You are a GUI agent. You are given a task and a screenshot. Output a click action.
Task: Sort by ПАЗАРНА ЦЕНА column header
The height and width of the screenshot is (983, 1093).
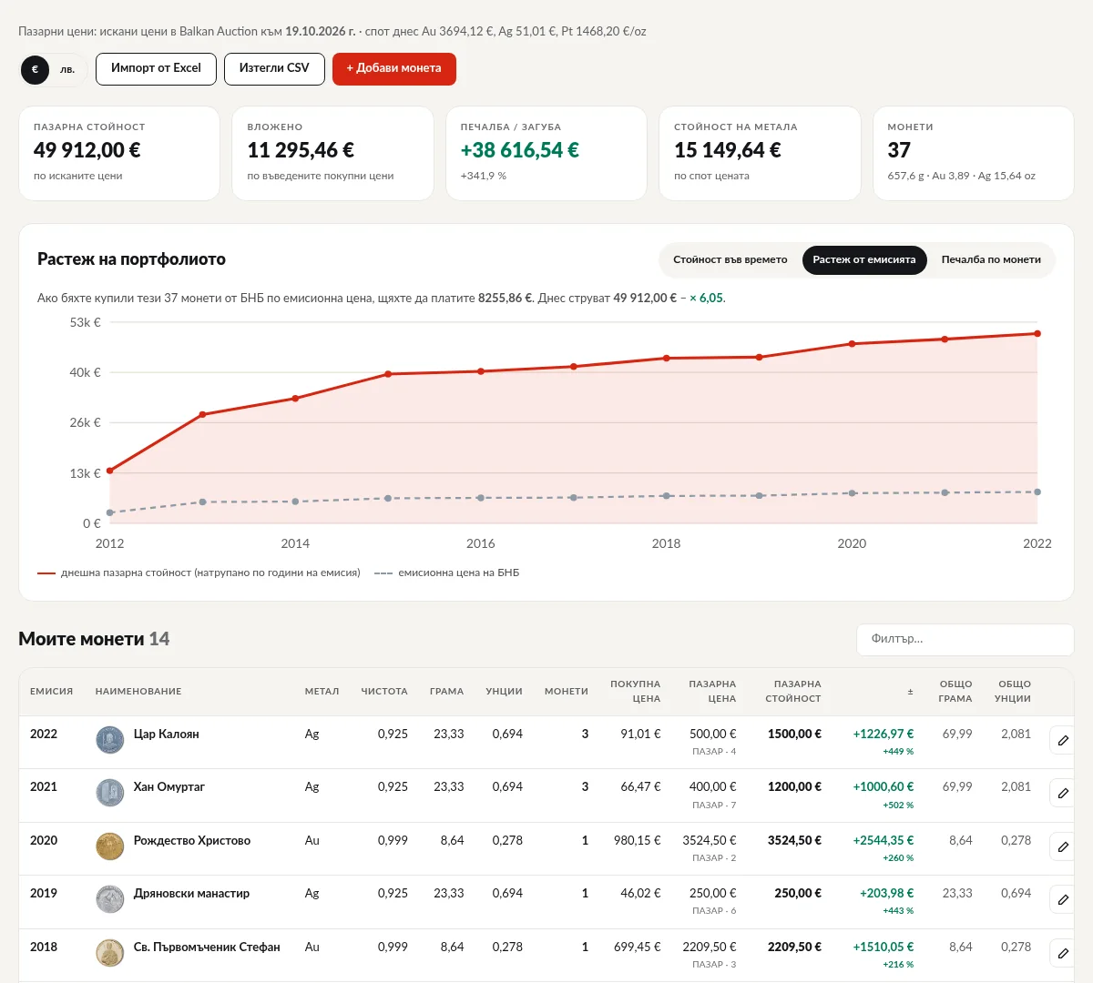pos(712,692)
